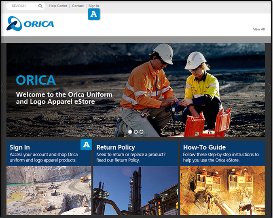This screenshot has width=273, height=218.
Task: Click the blue A badge on the Sign In tile
Action: 86,145
